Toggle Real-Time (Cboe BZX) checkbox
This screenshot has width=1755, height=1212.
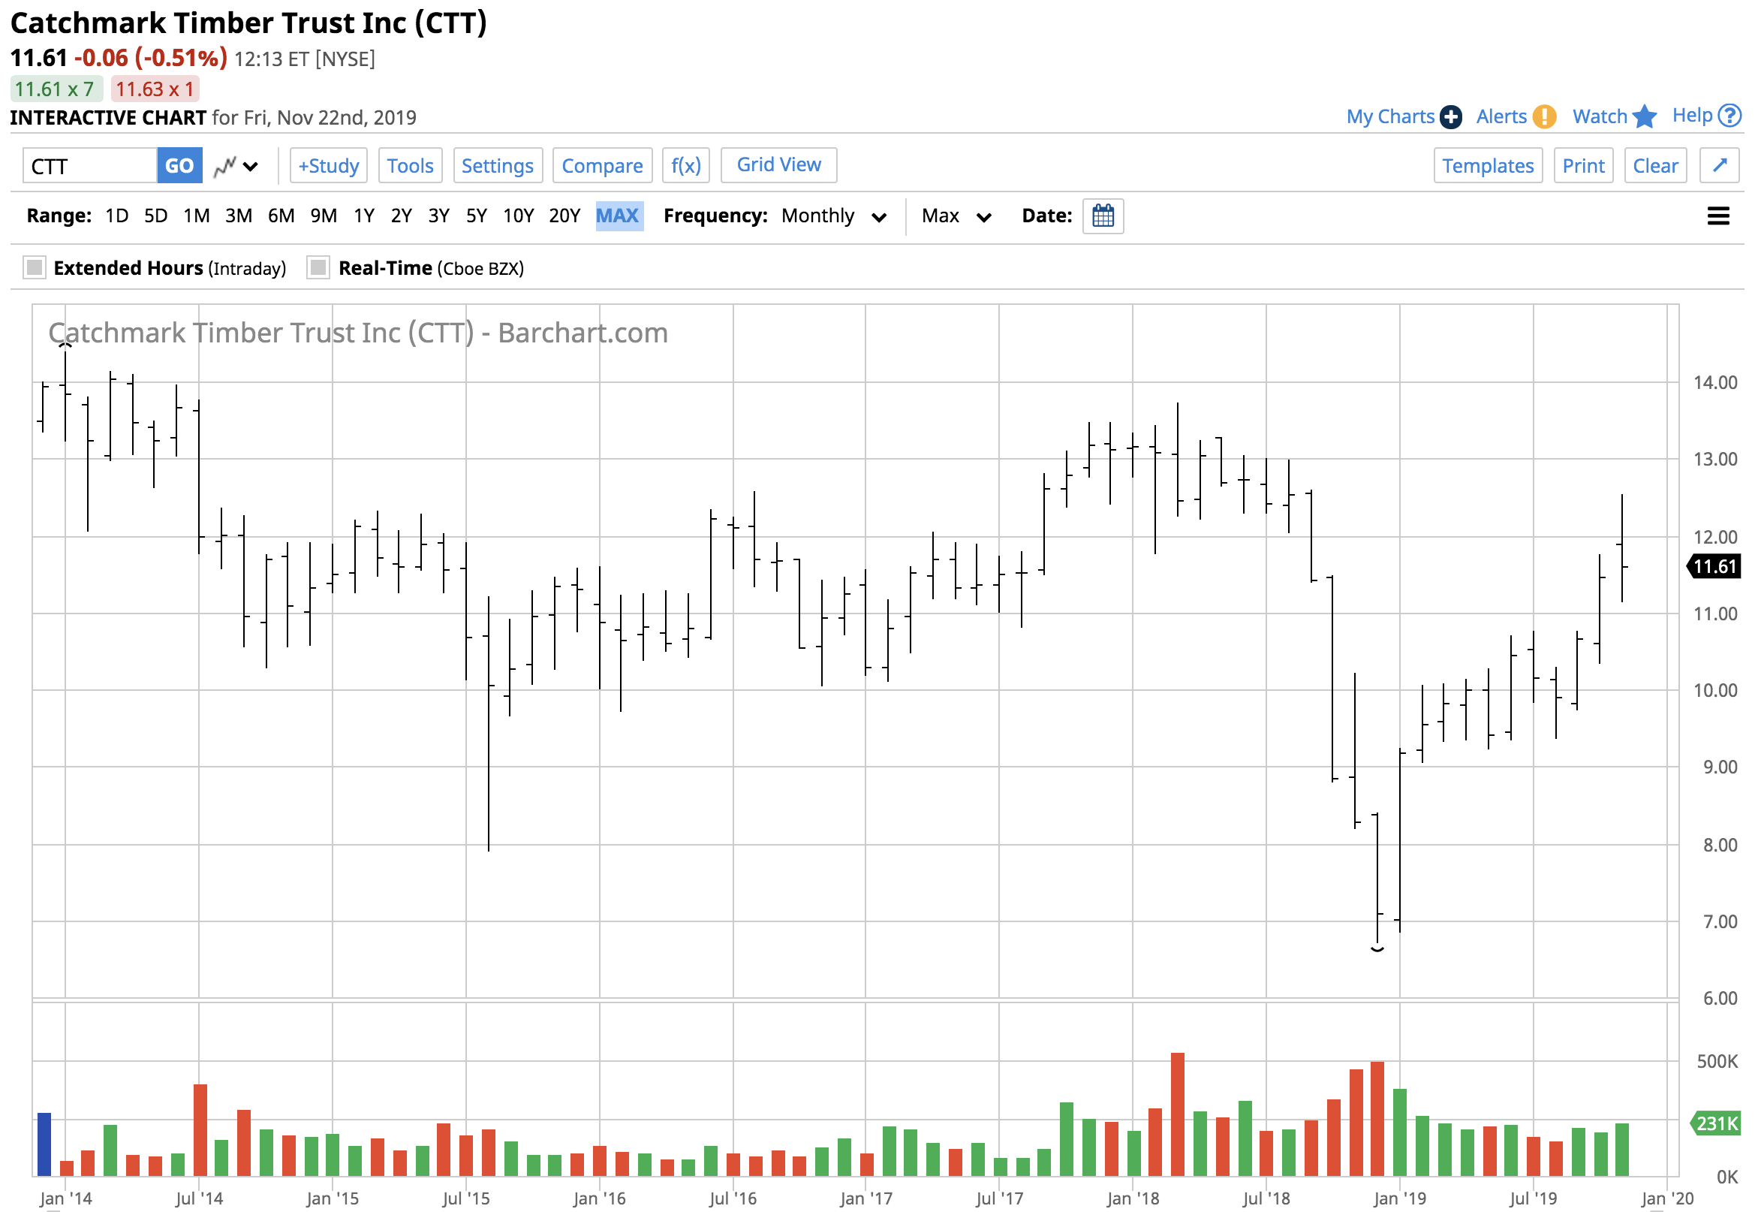tap(318, 267)
